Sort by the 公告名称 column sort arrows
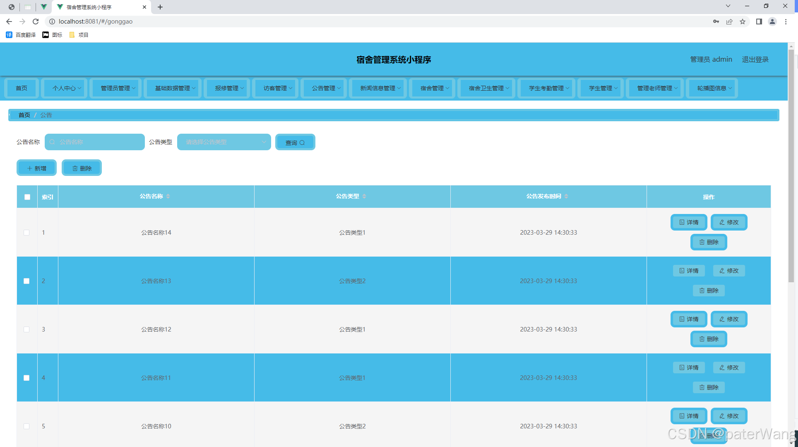Screen dimensions: 798x447 tap(168, 196)
